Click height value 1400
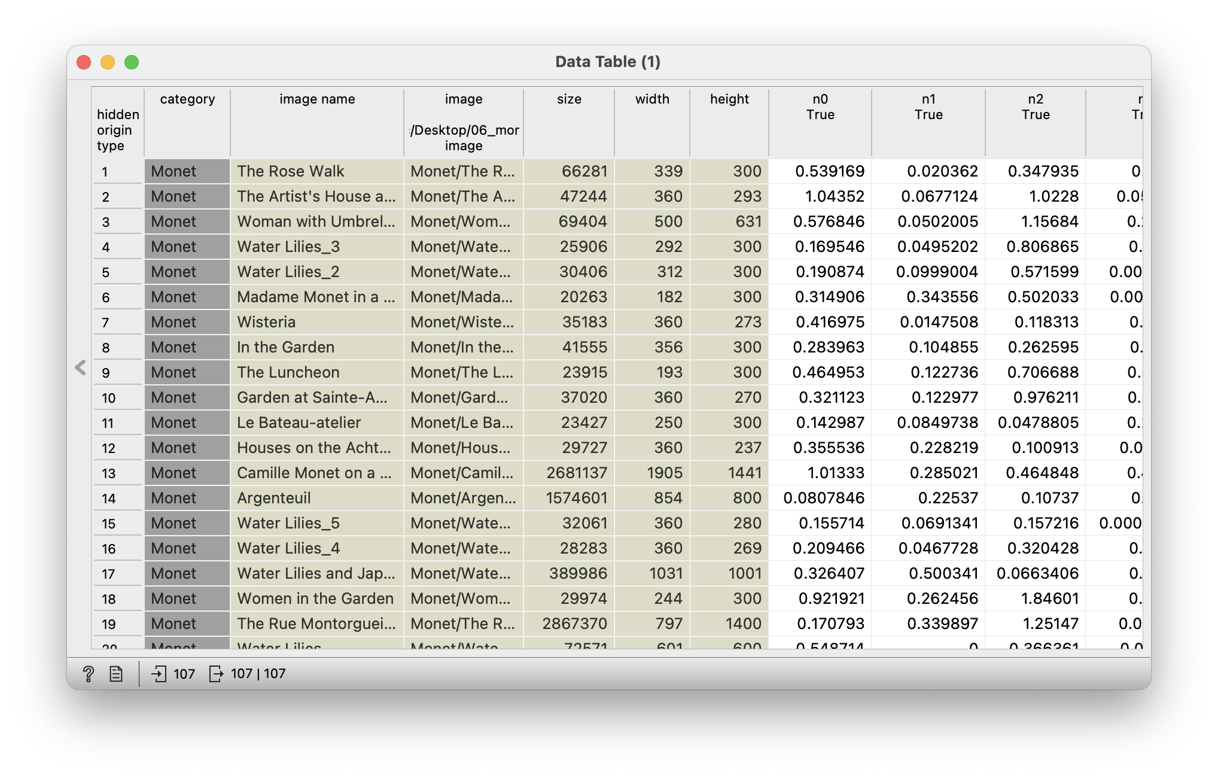 tap(729, 624)
